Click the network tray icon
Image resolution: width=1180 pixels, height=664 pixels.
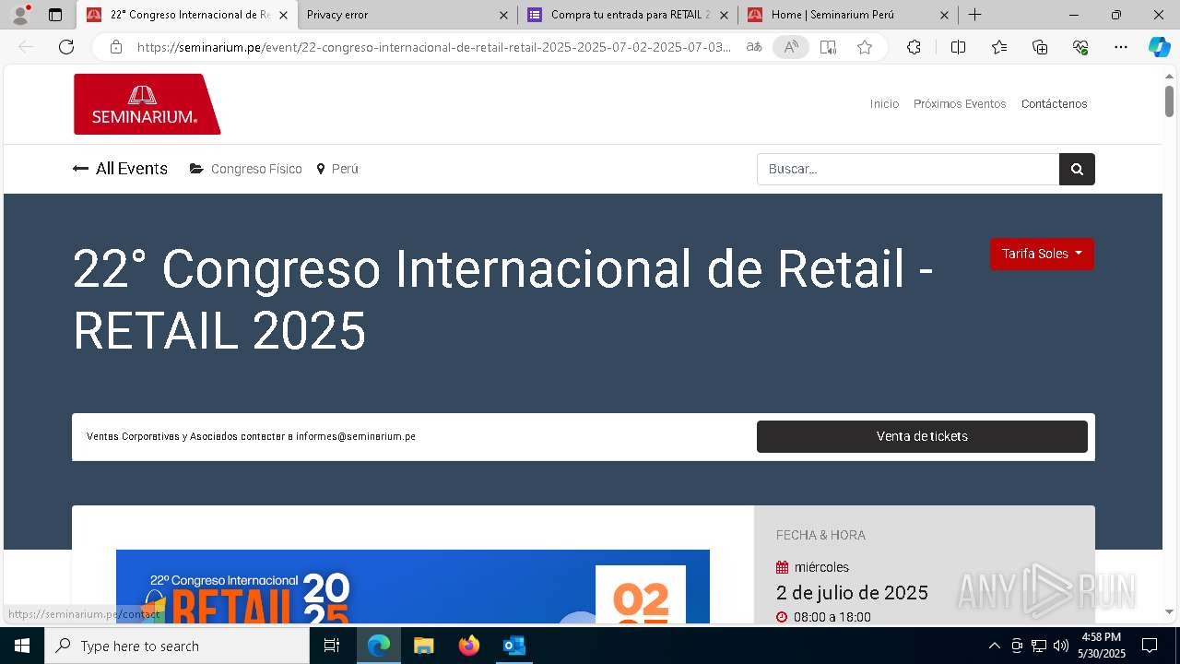pyautogui.click(x=1039, y=646)
